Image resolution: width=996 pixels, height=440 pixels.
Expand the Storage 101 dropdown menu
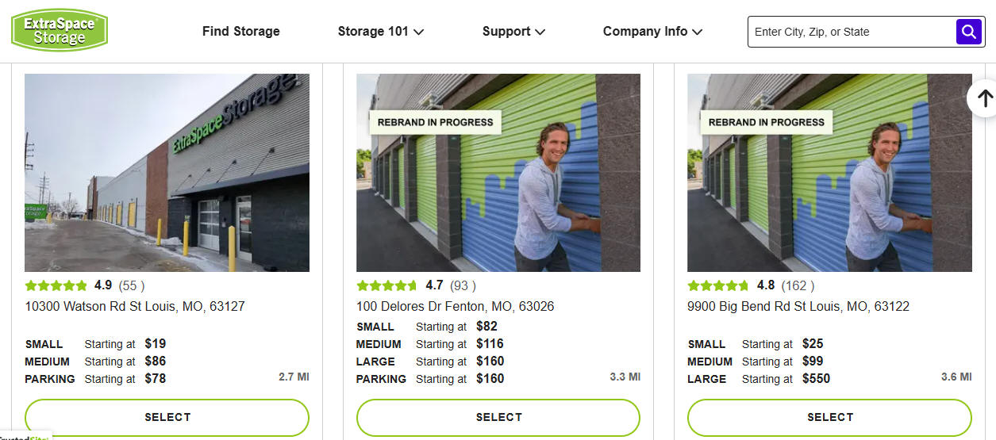pos(380,32)
